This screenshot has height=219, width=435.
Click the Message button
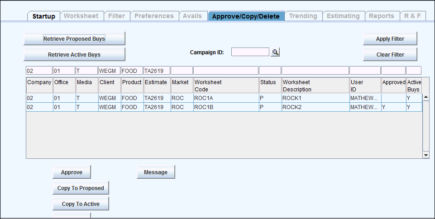(x=156, y=172)
